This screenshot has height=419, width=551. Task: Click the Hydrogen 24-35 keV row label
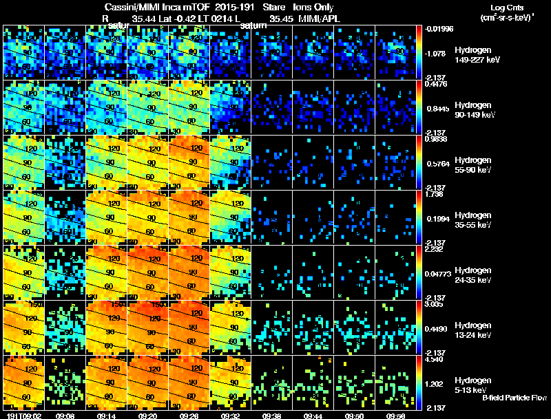[x=472, y=275]
